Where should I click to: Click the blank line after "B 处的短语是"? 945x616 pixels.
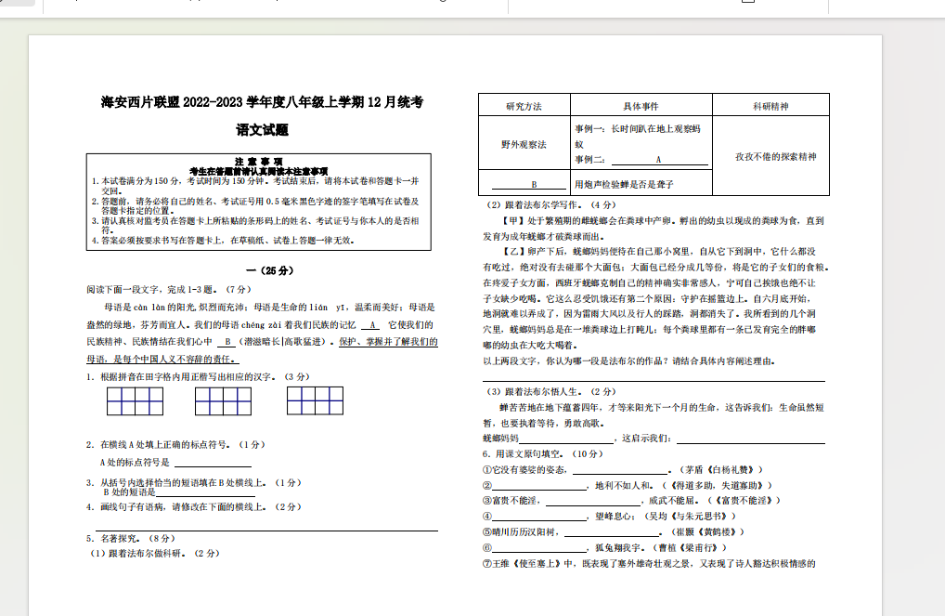[x=205, y=492]
